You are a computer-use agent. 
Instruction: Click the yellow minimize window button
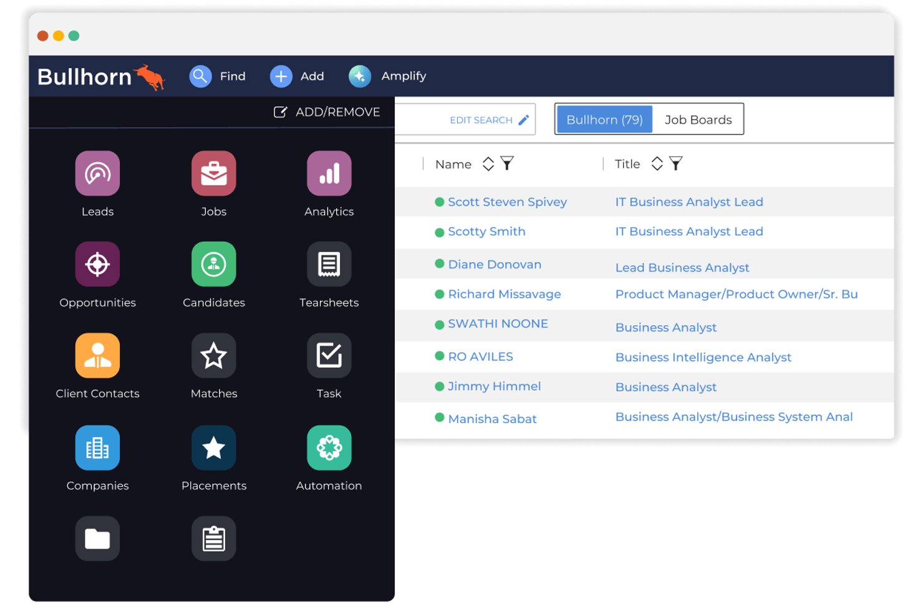click(59, 36)
